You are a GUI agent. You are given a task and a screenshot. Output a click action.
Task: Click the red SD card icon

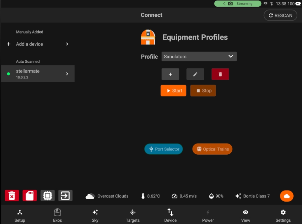tap(30, 195)
